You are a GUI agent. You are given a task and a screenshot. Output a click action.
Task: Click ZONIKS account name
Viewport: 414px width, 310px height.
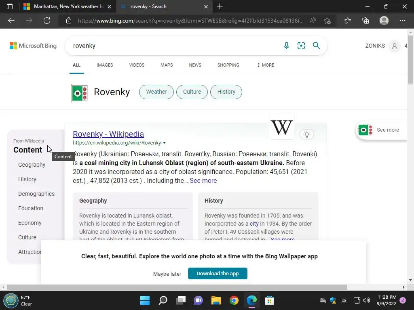click(375, 46)
